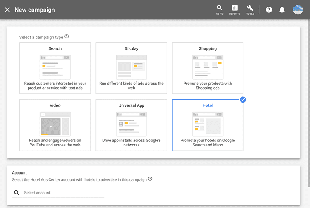Select the Video campaign type card
This screenshot has height=208, width=310.
click(x=55, y=125)
